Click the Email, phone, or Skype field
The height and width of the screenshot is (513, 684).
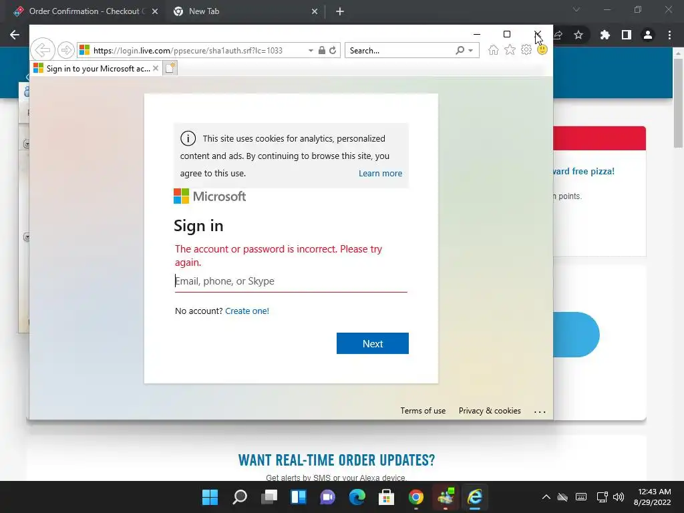coord(291,281)
